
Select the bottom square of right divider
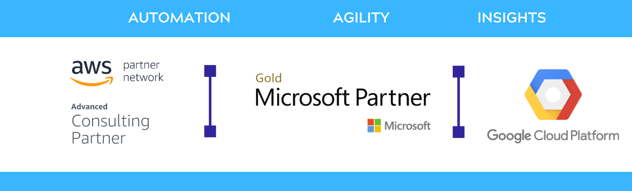[459, 132]
